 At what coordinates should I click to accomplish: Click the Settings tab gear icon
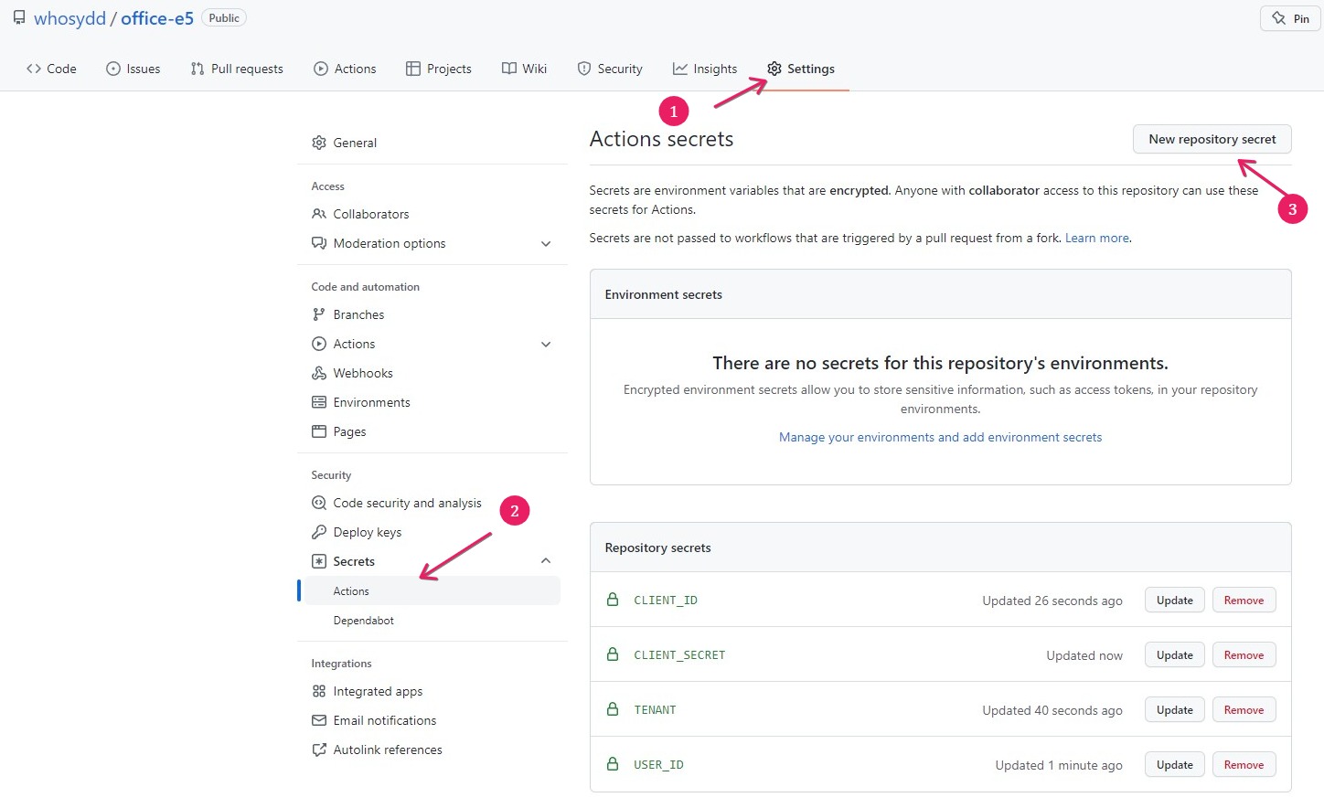coord(774,69)
